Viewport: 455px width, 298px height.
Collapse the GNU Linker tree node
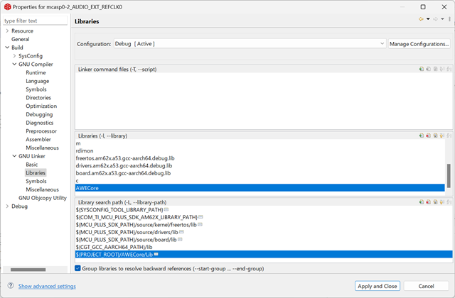point(14,156)
